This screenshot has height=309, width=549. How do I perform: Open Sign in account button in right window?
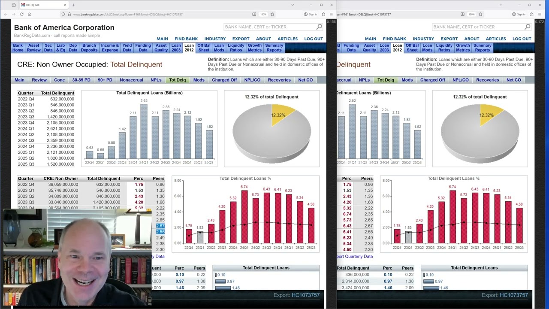519,14
